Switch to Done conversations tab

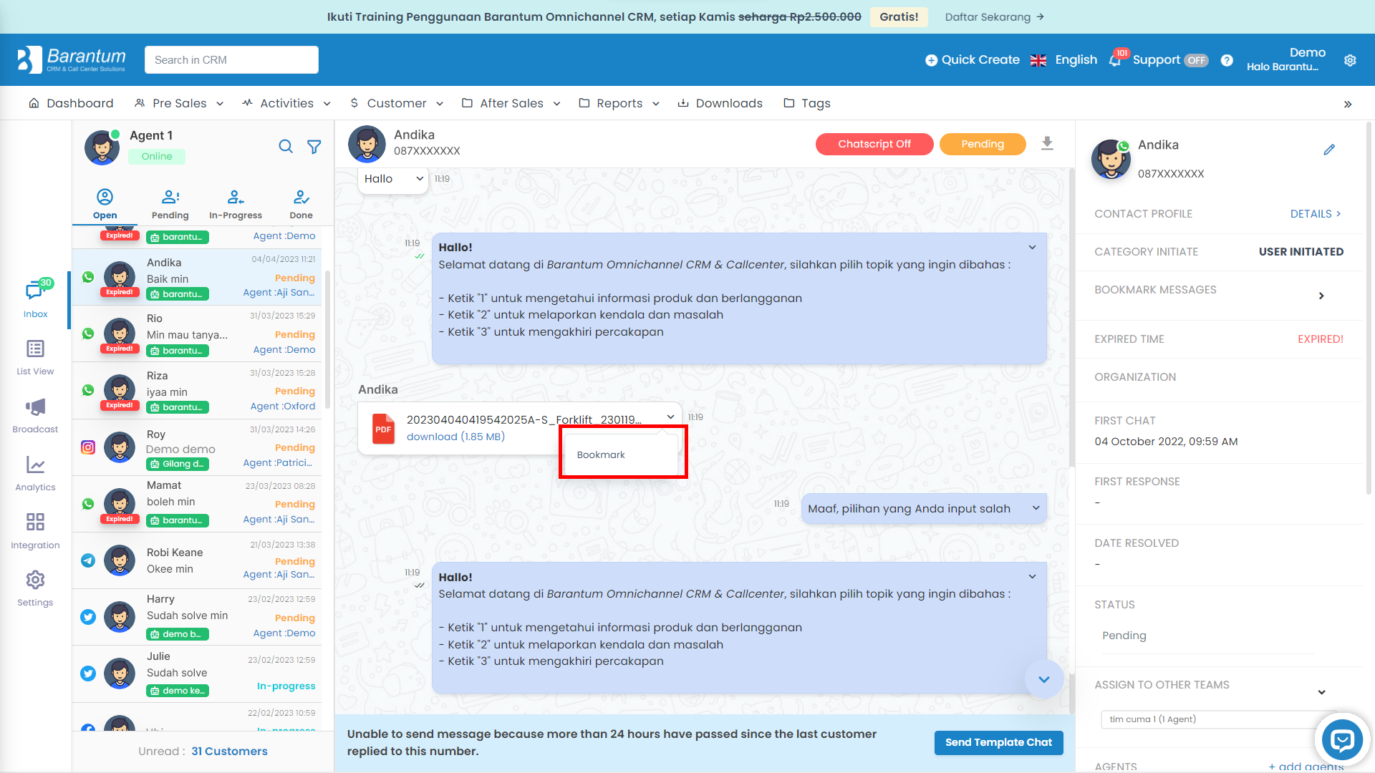click(301, 204)
